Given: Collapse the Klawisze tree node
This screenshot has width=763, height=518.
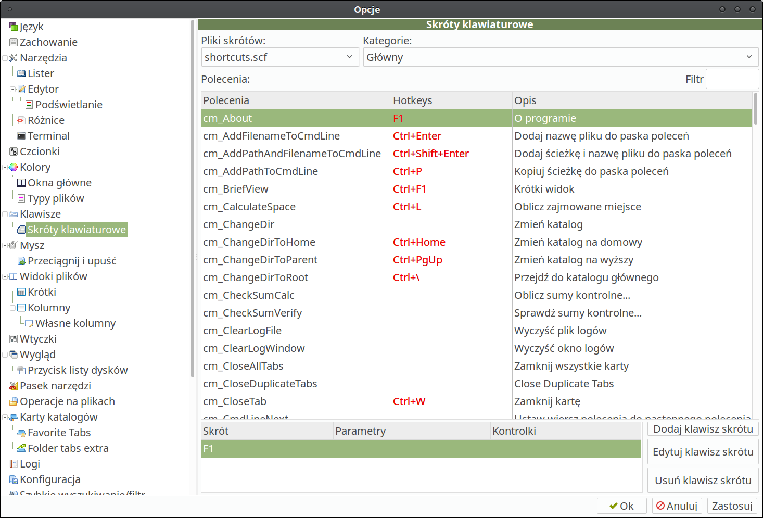Looking at the screenshot, I should (5, 214).
